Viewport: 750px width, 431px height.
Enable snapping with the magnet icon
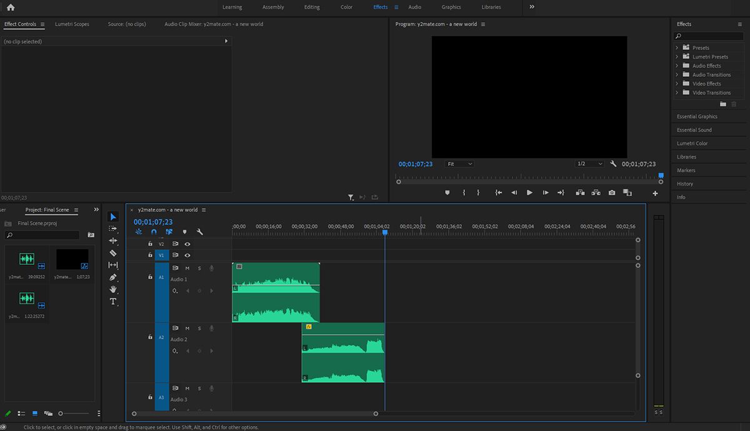click(153, 231)
